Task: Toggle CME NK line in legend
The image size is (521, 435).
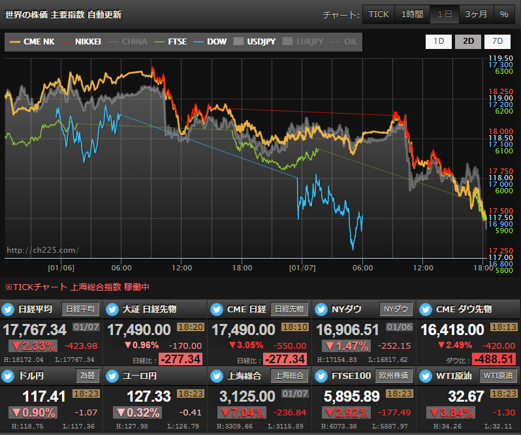Action: [x=32, y=42]
